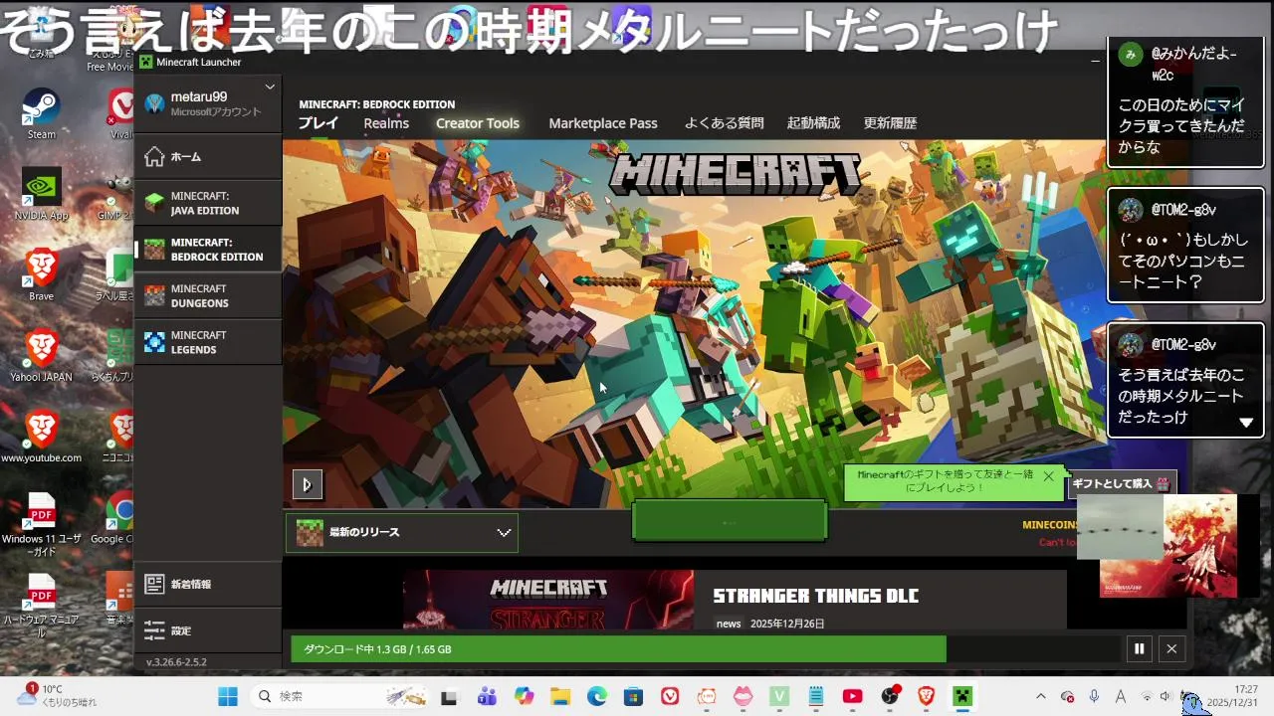Open NVIDIA App desktop shortcut
1274x716 pixels.
coord(42,194)
